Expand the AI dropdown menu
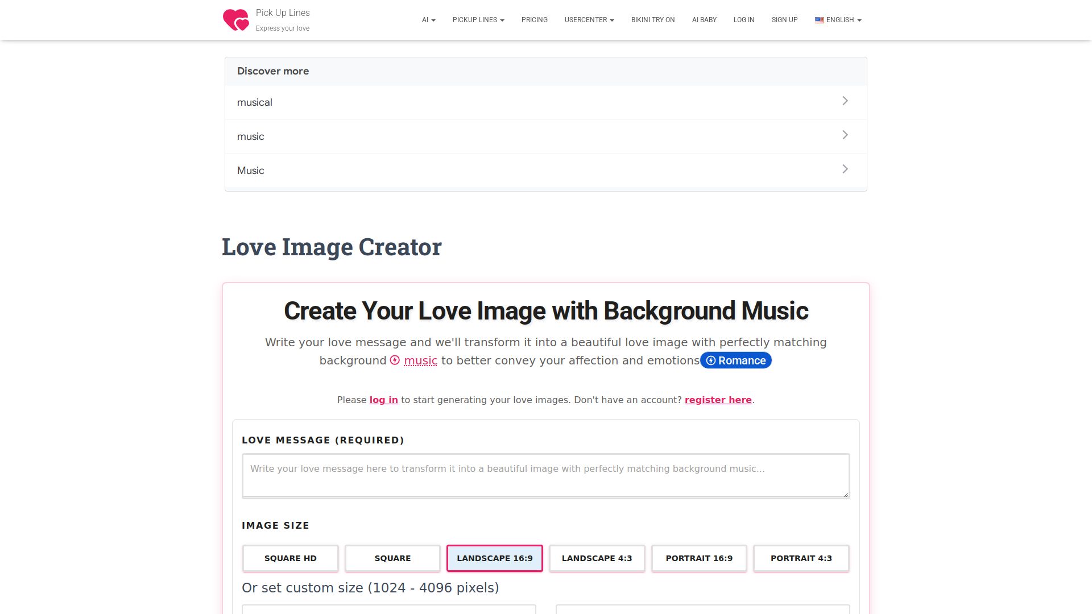This screenshot has width=1092, height=614. (x=429, y=20)
